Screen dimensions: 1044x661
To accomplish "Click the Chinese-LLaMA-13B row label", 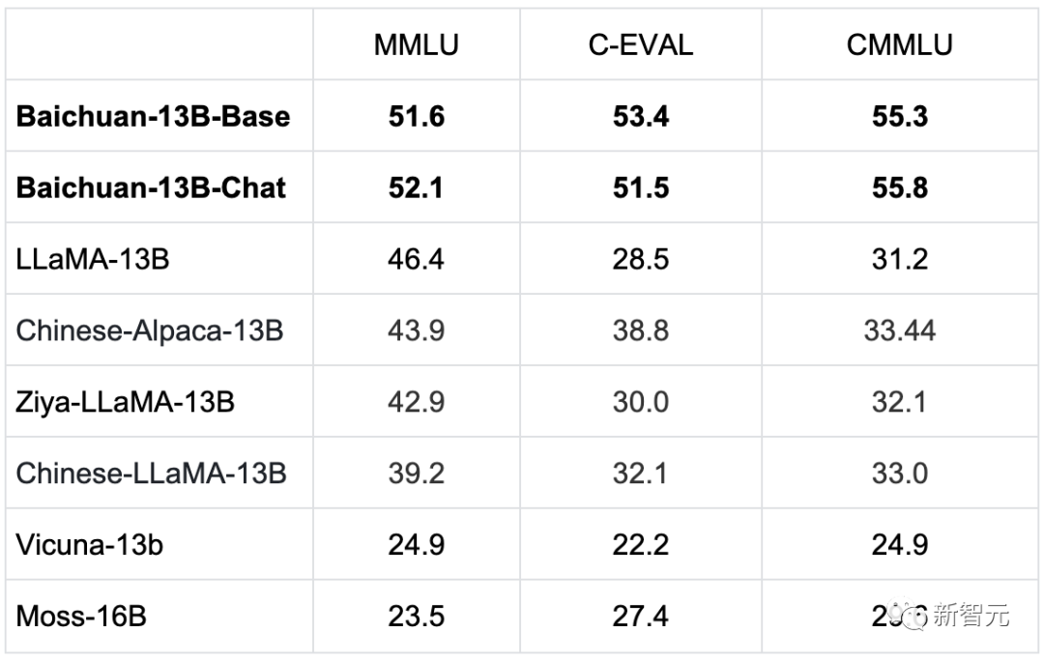I will coord(152,473).
